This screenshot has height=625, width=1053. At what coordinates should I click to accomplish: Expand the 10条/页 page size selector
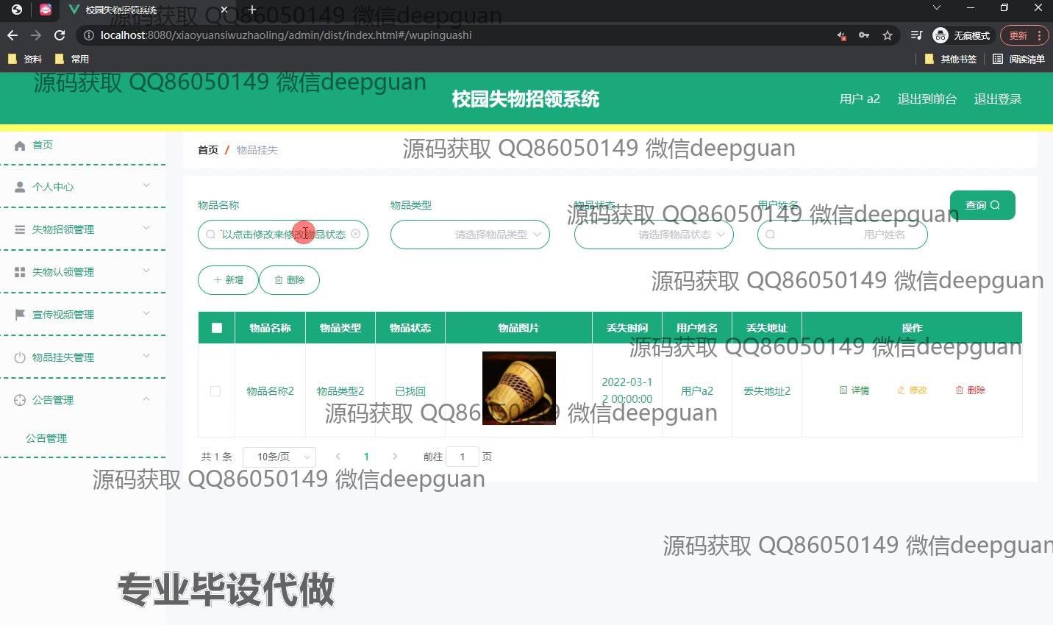tap(279, 457)
